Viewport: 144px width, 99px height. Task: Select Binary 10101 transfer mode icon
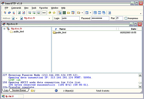pos(34,13)
